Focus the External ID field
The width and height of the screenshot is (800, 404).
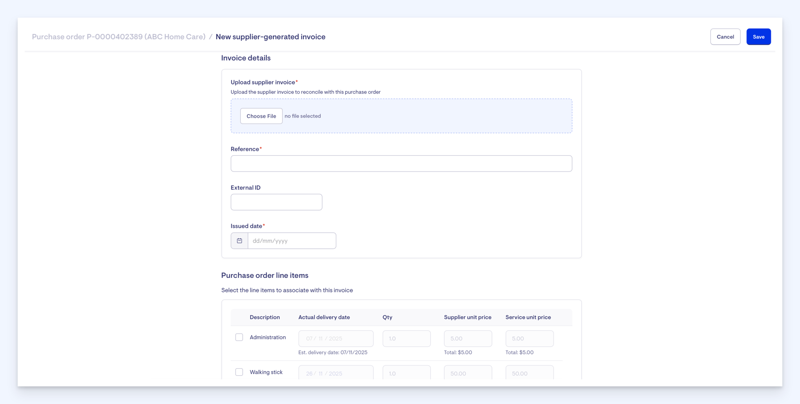pyautogui.click(x=277, y=202)
